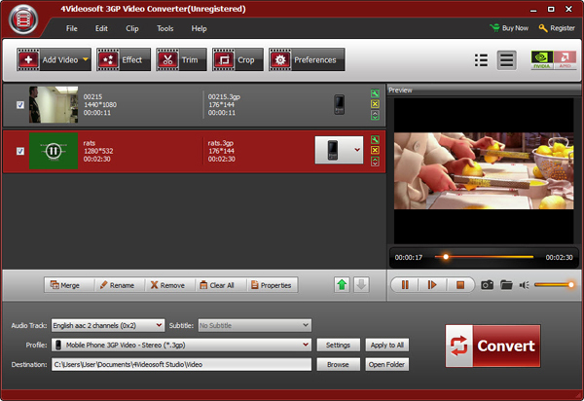Screen dimensions: 584x401
Task: Click the Add Video button
Action: pyautogui.click(x=54, y=59)
